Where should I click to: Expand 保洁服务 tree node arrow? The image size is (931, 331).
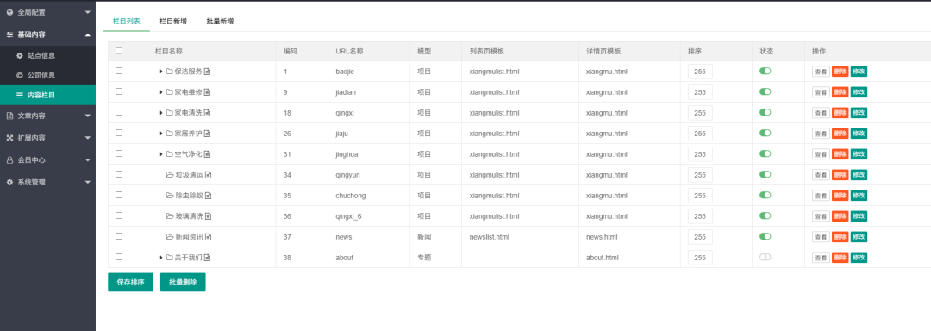pos(161,72)
